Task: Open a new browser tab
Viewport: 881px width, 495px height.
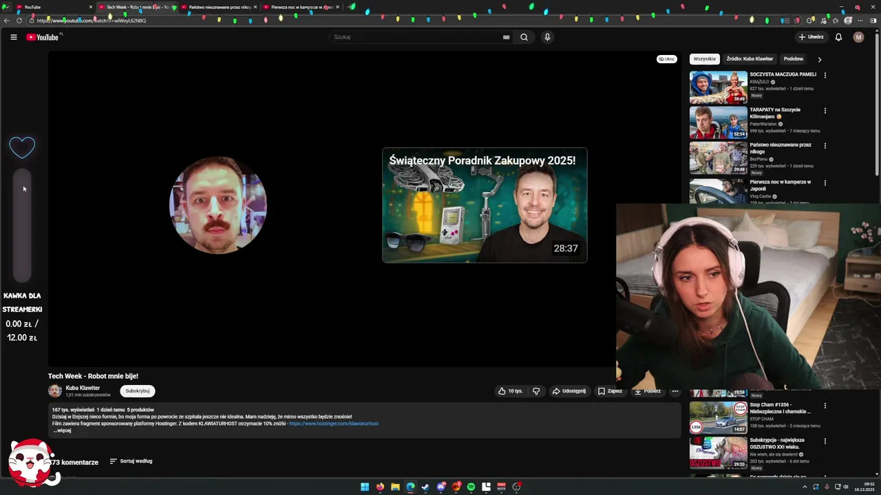Action: tap(350, 7)
